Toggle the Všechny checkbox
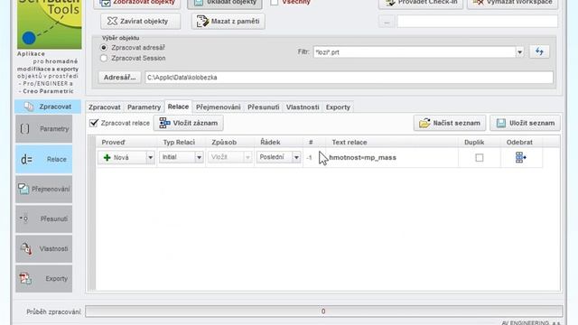This screenshot has height=325, width=578. [275, 2]
